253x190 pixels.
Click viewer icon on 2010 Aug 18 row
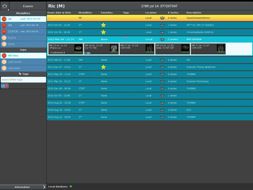(162, 110)
